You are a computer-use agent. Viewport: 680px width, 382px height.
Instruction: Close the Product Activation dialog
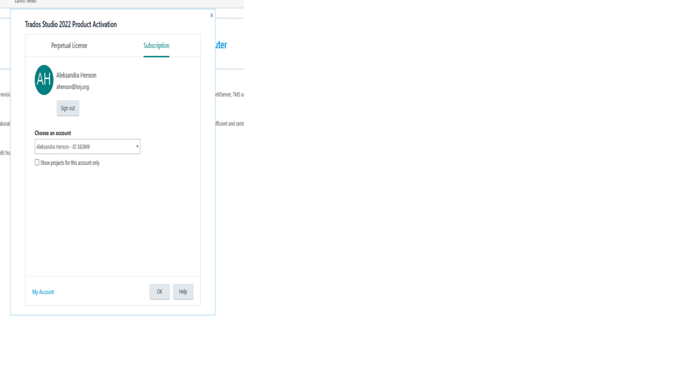pyautogui.click(x=211, y=15)
